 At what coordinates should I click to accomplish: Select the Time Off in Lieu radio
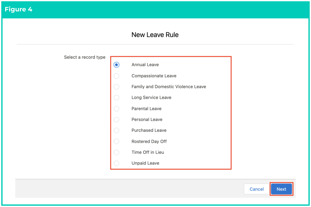116,152
